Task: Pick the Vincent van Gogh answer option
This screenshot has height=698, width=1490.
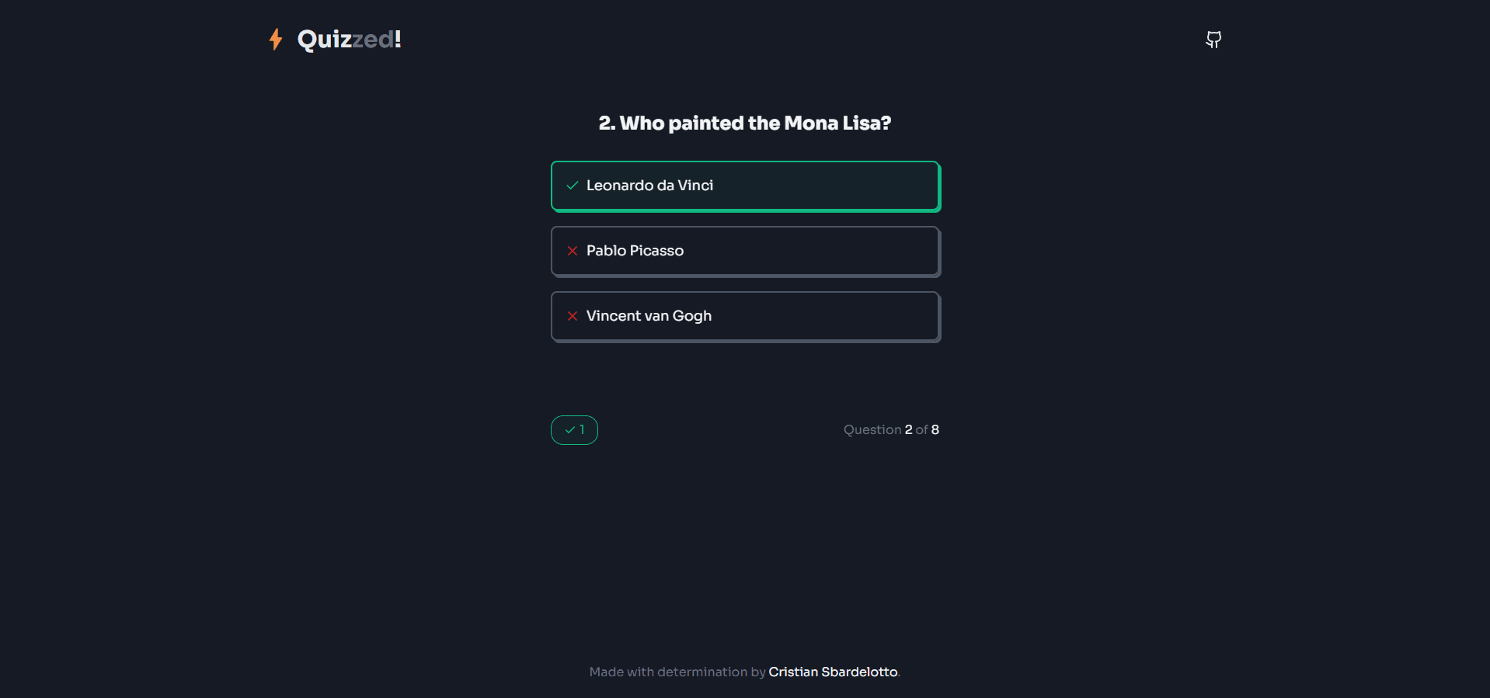Action: pos(745,317)
